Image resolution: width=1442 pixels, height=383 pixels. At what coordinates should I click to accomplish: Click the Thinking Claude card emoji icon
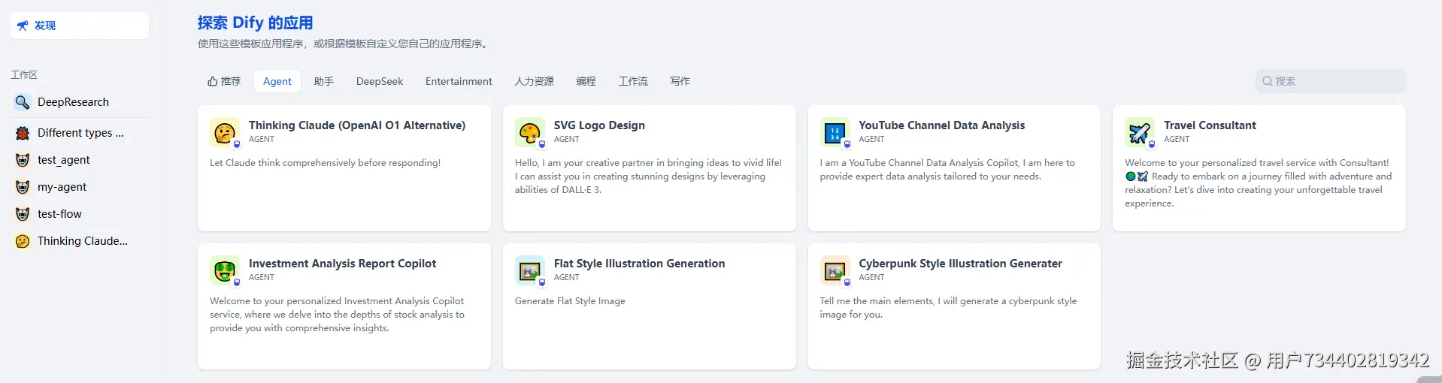[x=224, y=132]
